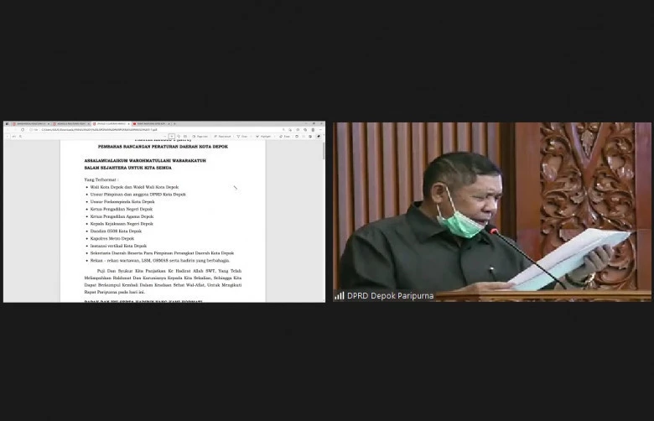The width and height of the screenshot is (654, 421).
Task: Click the browser refresh icon
Action: click(x=23, y=130)
